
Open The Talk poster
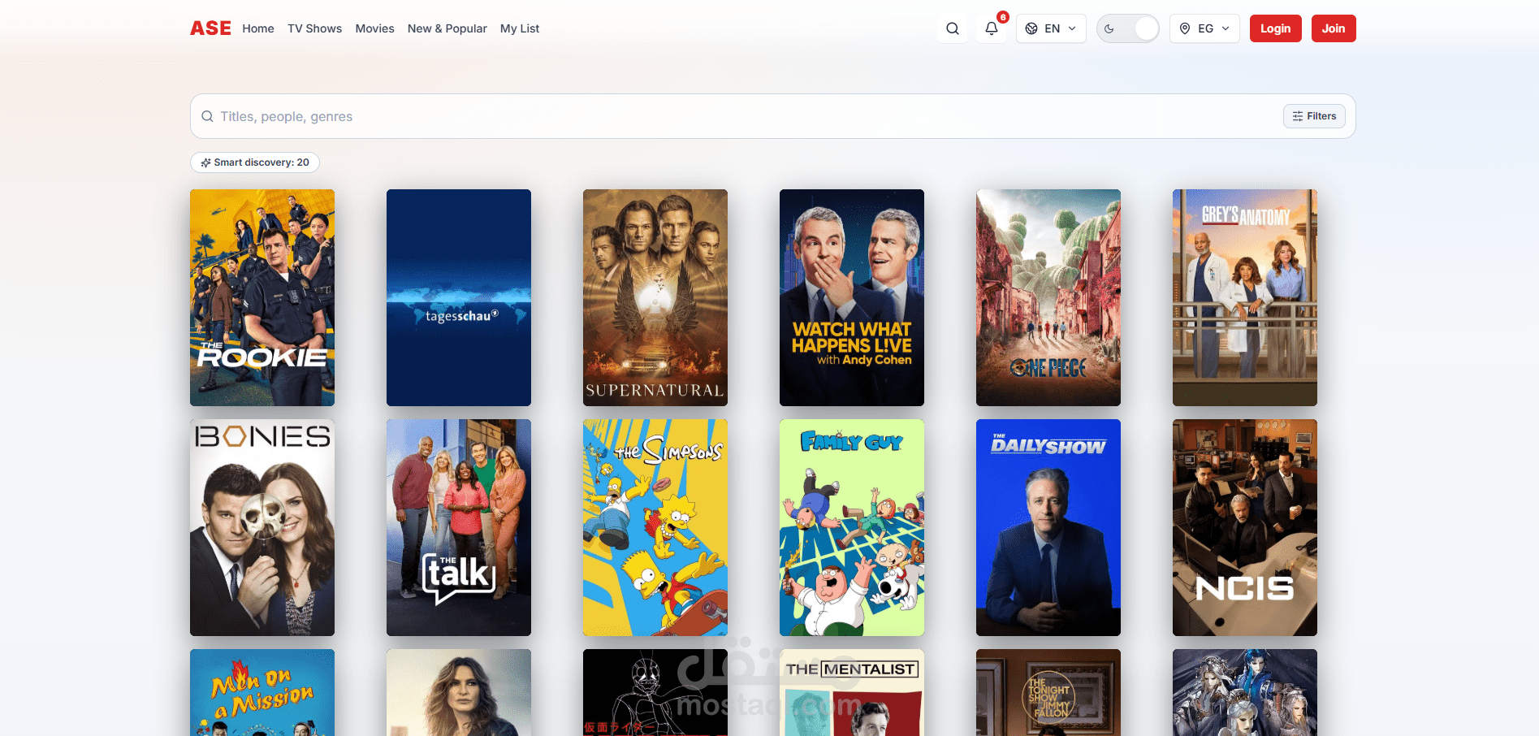(459, 527)
